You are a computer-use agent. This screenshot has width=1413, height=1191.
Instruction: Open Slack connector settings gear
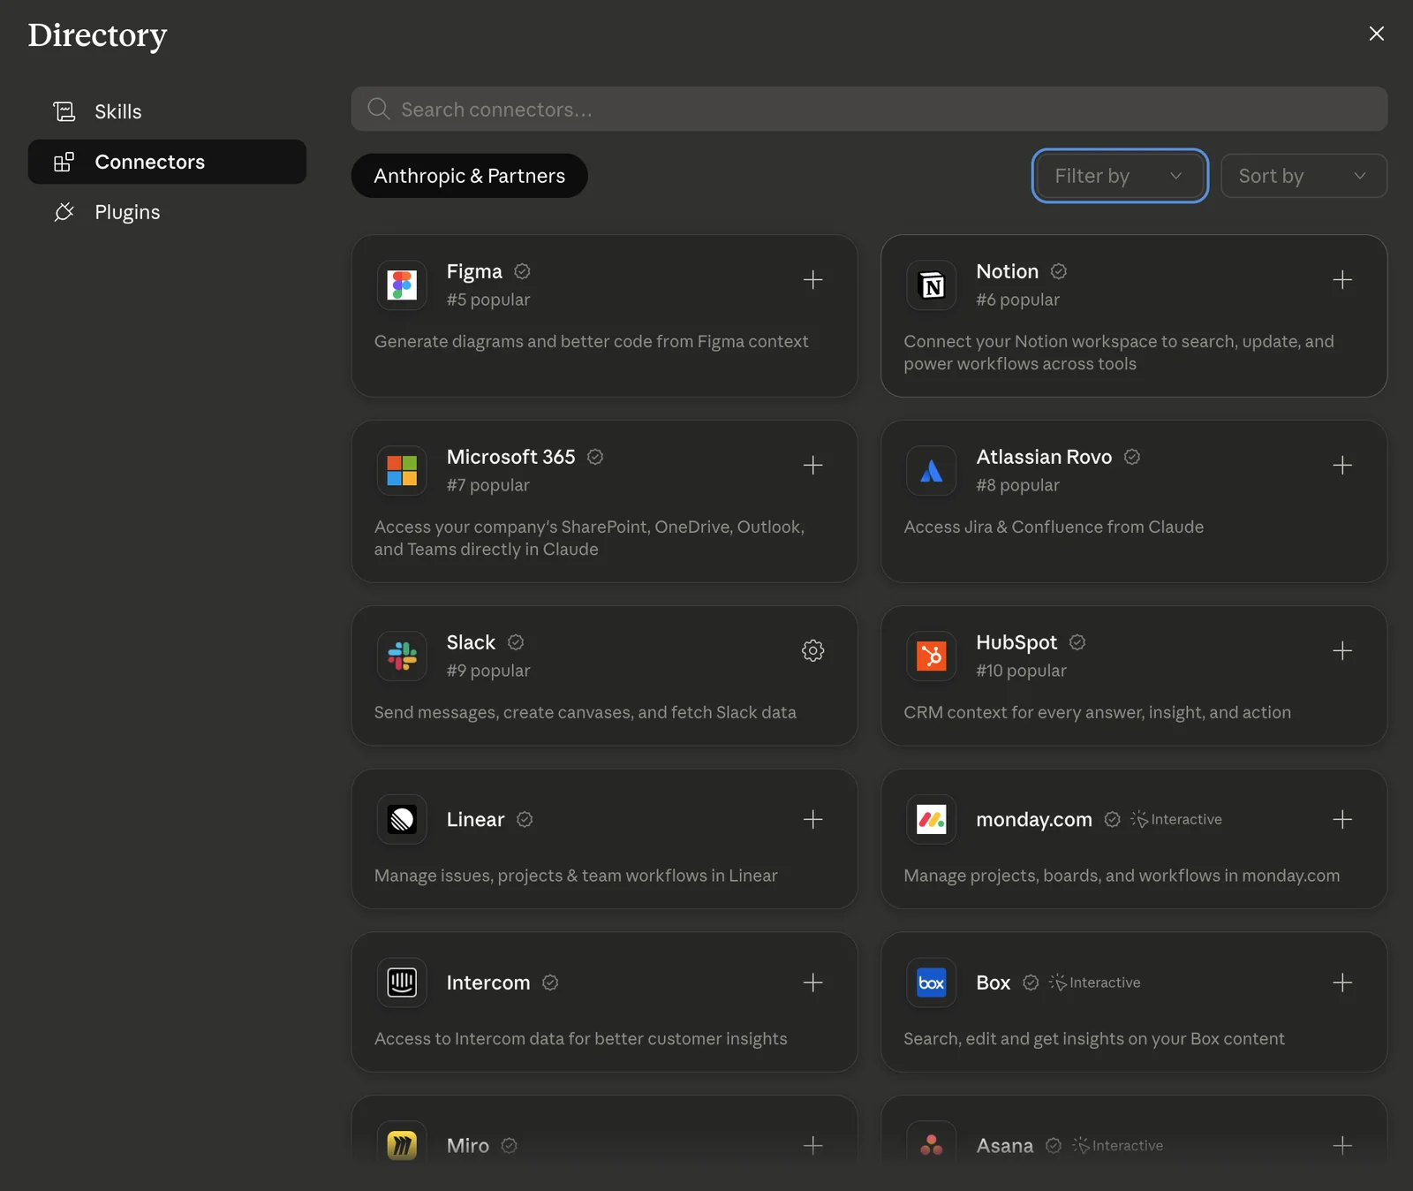pyautogui.click(x=812, y=651)
